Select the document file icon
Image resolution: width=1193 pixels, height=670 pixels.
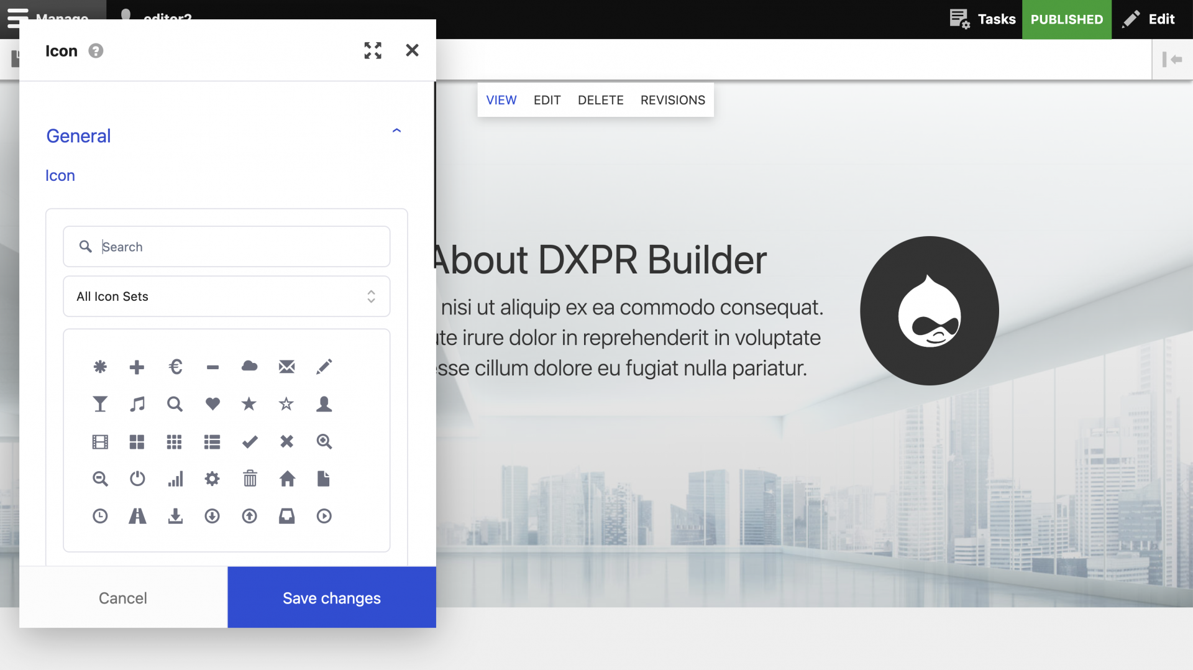(324, 479)
